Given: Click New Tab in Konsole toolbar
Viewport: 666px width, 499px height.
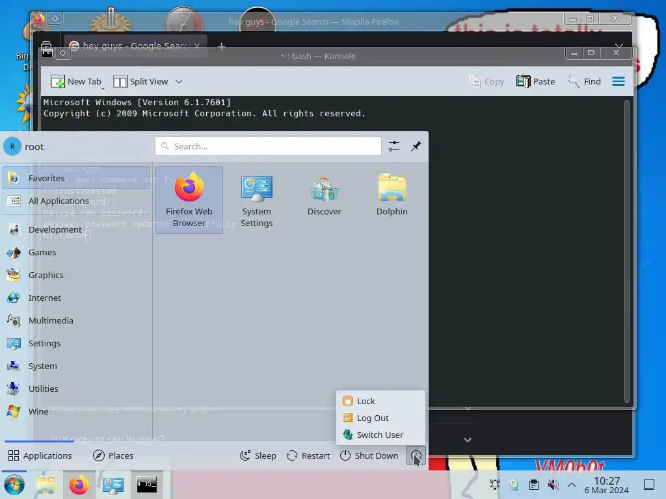Looking at the screenshot, I should pyautogui.click(x=75, y=81).
